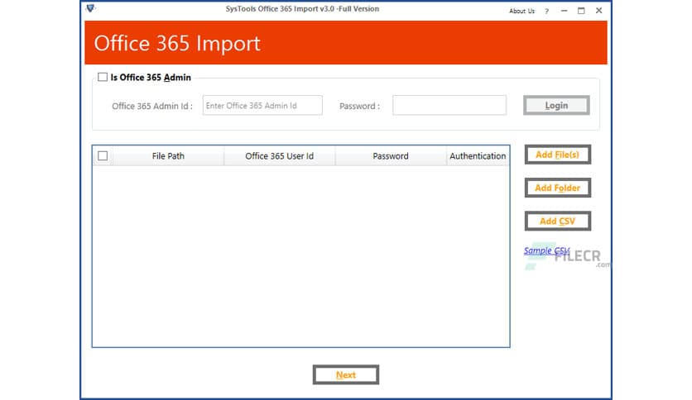692x400 pixels.
Task: Click the Add CSV button
Action: pos(558,221)
